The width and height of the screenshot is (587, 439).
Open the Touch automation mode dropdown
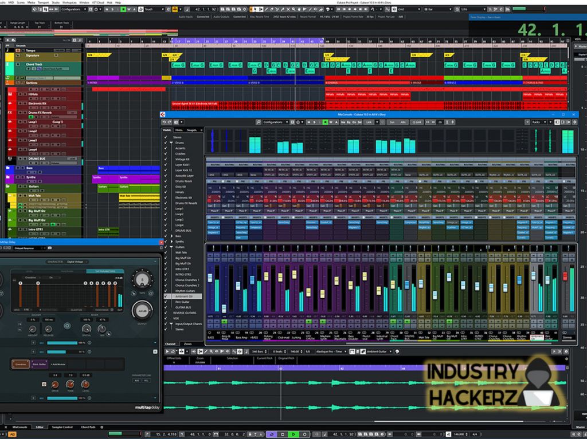point(155,9)
